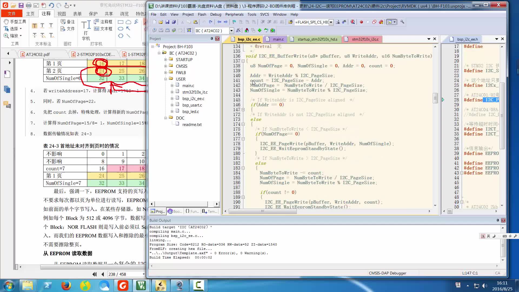The image size is (519, 292).
Task: Pick the rectangle drawing shape in PDF reader
Action: (x=121, y=22)
